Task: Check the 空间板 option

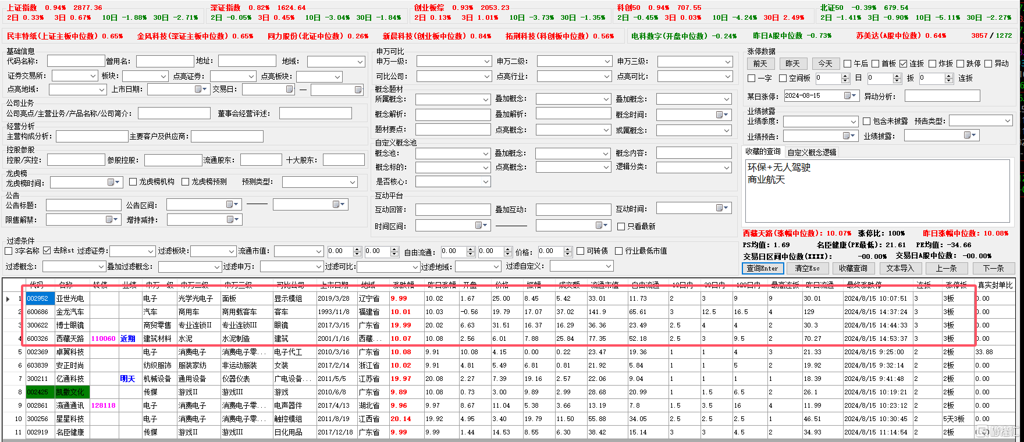Action: coord(783,79)
